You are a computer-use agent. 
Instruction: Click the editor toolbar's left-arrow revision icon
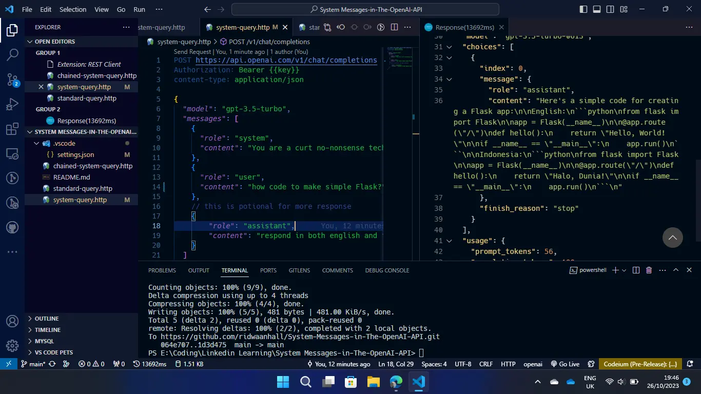point(341,27)
